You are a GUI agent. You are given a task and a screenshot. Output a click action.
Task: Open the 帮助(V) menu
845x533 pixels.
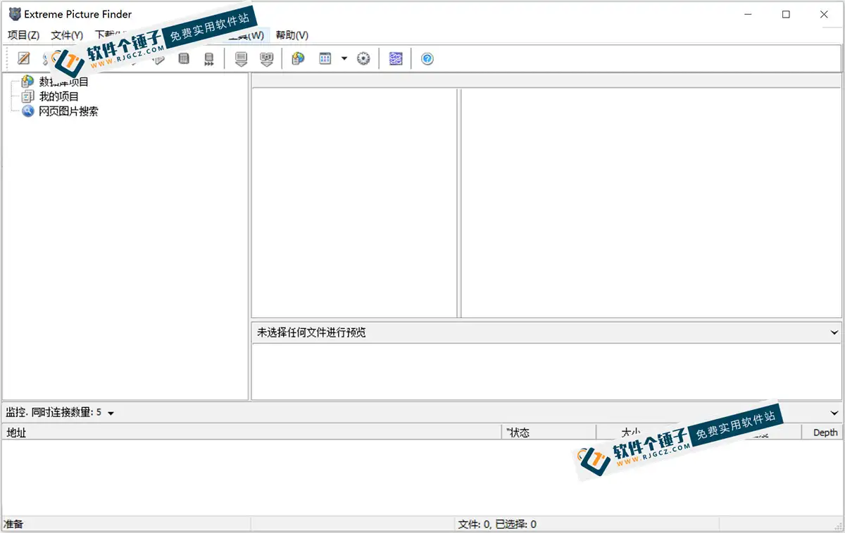click(292, 35)
